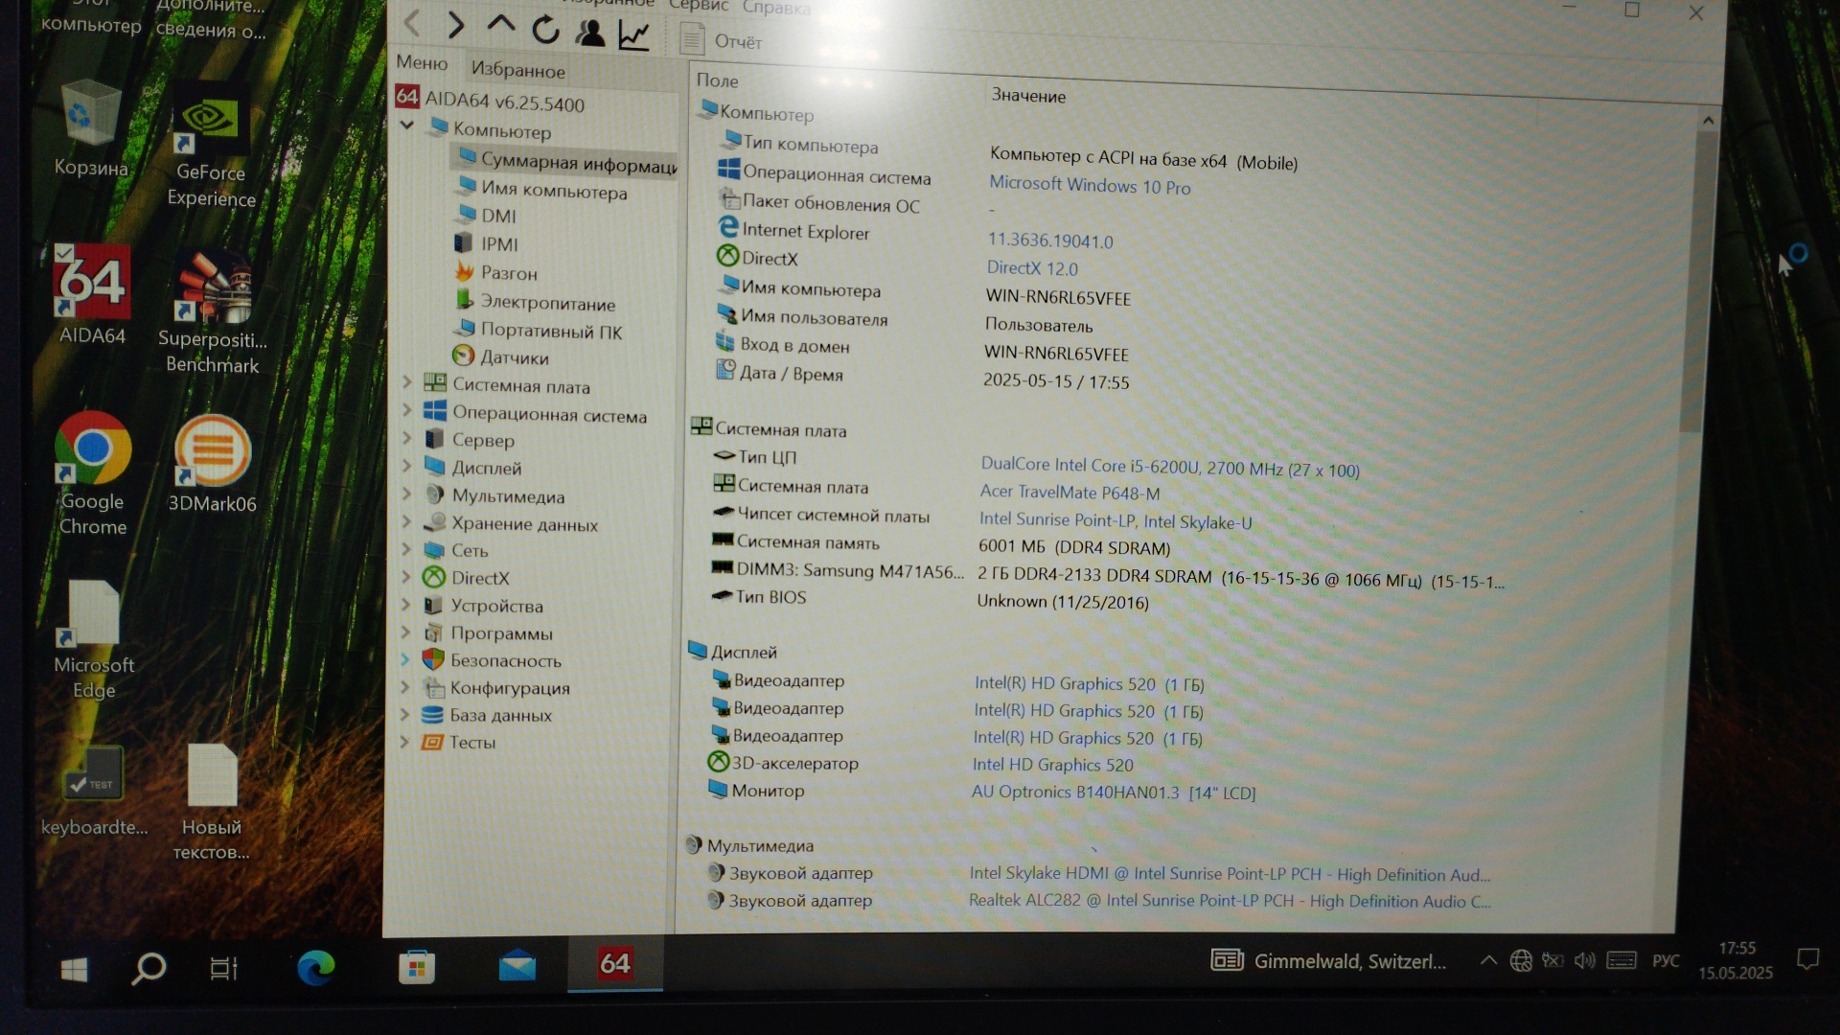Image resolution: width=1840 pixels, height=1035 pixels.
Task: Click the Forward navigation arrow
Action: coord(456,25)
